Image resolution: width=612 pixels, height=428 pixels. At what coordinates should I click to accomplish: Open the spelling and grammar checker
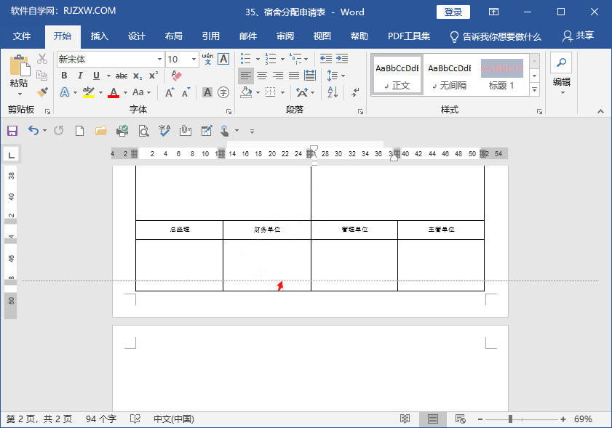[x=164, y=131]
